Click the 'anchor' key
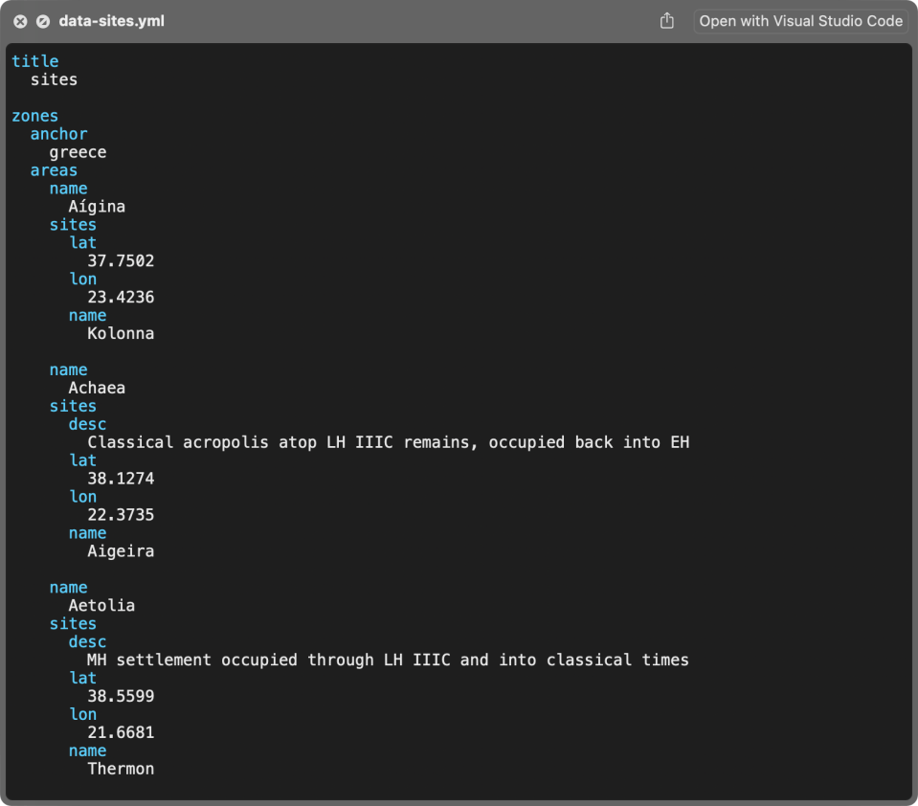The width and height of the screenshot is (918, 806). pos(58,134)
